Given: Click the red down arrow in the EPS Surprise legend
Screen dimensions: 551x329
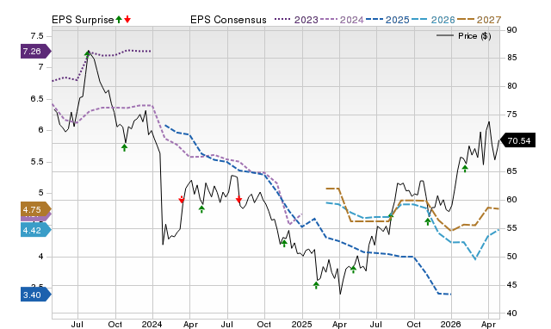Looking at the screenshot, I should click(127, 20).
